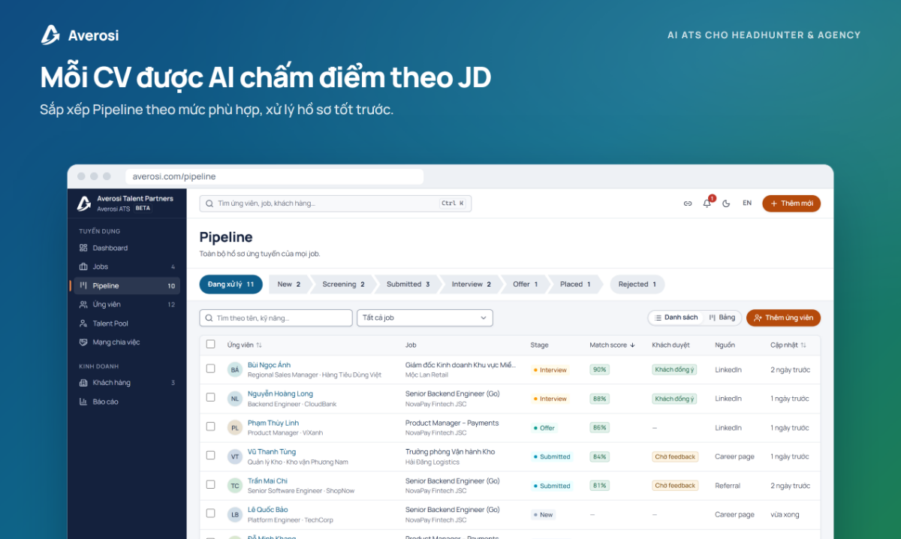Check the Lê Quốc Bảo row checkbox
This screenshot has height=539, width=901.
211,513
